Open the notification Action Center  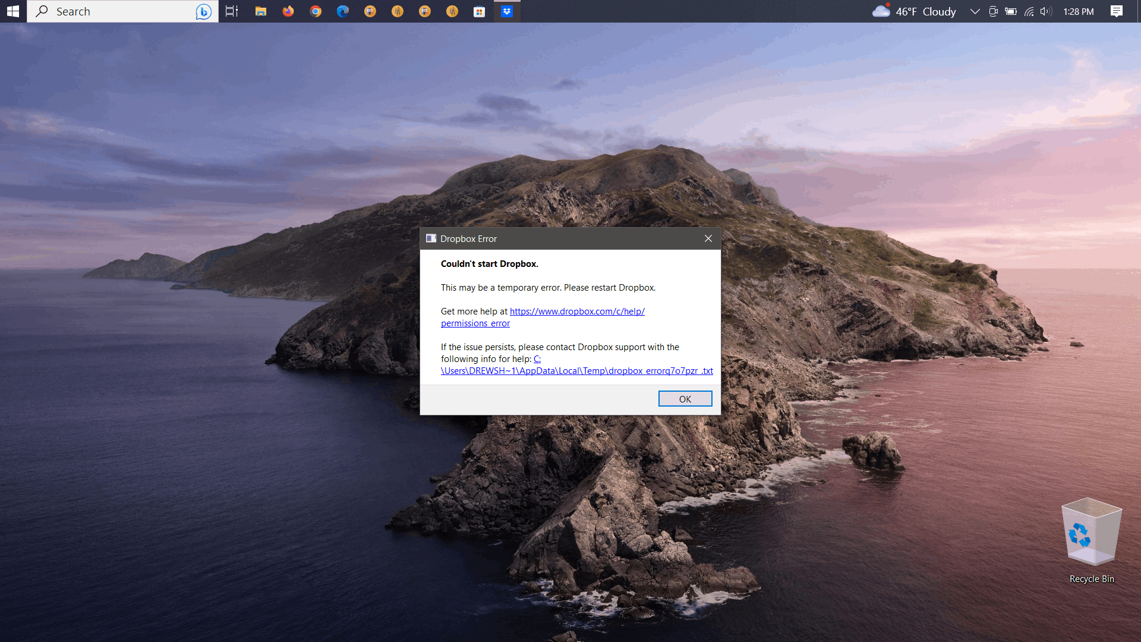(x=1116, y=11)
